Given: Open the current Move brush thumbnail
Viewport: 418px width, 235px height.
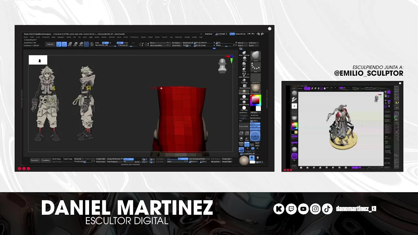Looking at the screenshot, I should (256, 56).
